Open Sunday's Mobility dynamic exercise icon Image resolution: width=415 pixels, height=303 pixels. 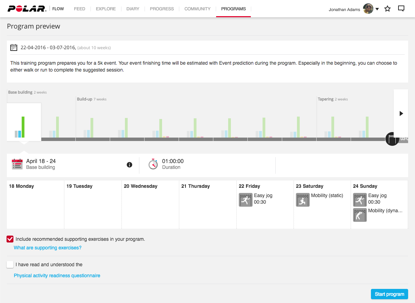click(360, 215)
